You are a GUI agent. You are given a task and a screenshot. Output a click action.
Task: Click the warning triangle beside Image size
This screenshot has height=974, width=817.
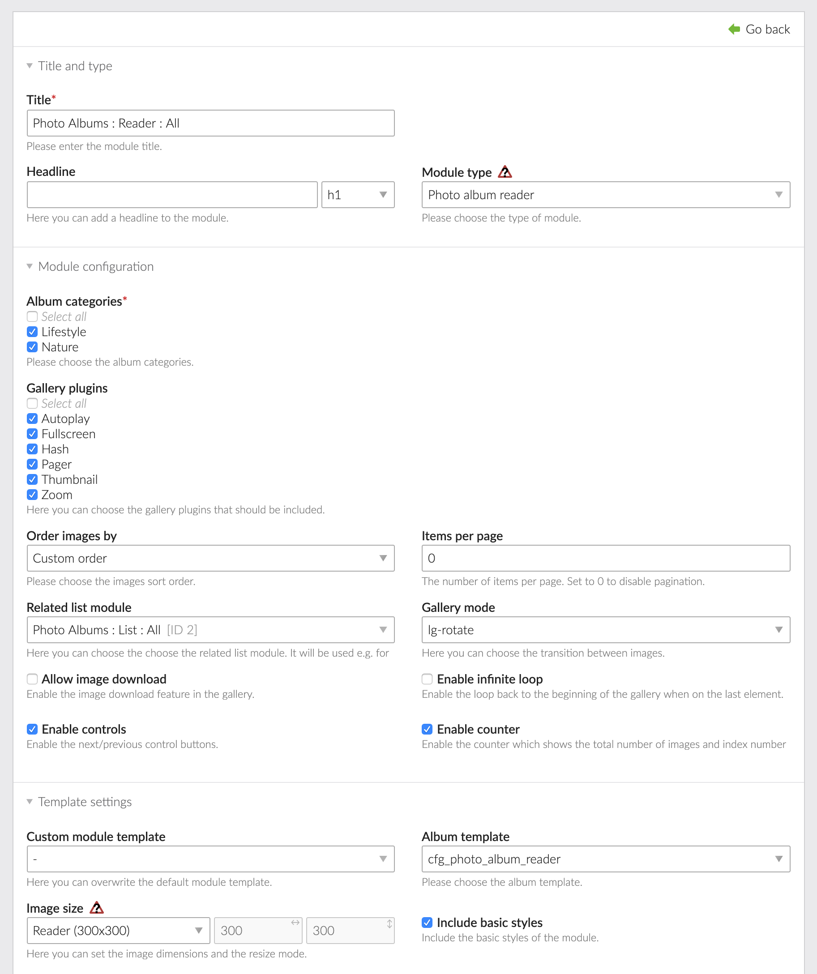click(97, 908)
